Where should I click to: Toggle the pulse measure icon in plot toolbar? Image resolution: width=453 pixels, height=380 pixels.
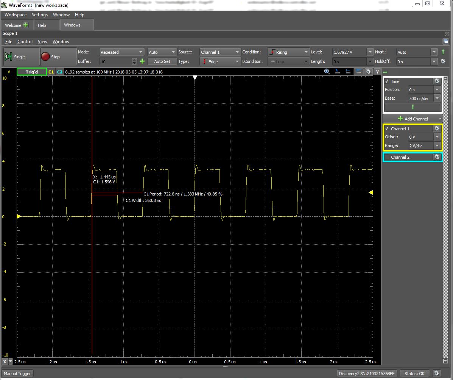click(x=358, y=72)
